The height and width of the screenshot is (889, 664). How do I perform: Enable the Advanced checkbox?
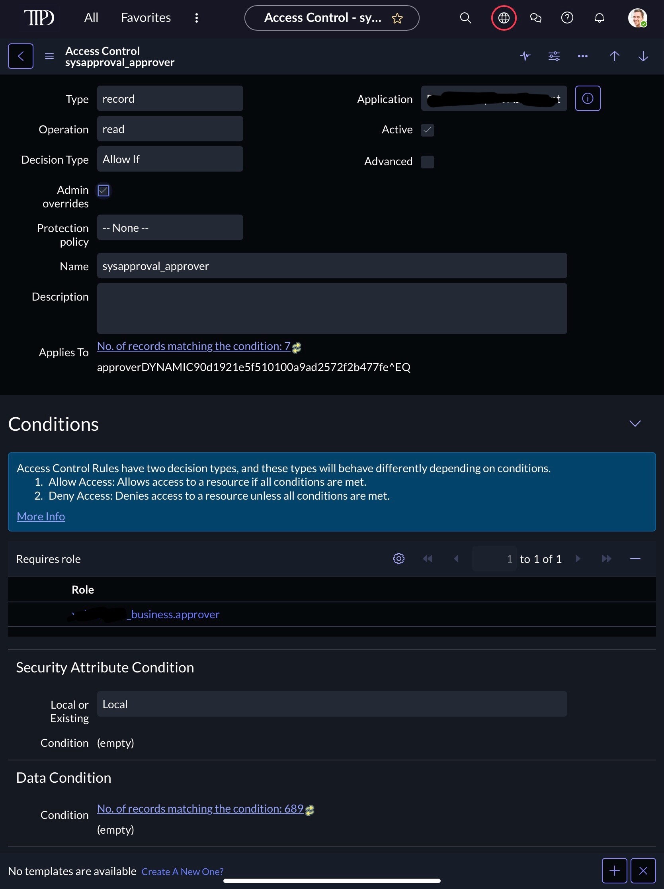[427, 162]
